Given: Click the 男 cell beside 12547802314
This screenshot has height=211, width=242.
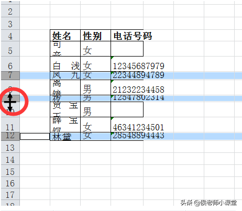Looking at the screenshot, I should (x=95, y=98).
